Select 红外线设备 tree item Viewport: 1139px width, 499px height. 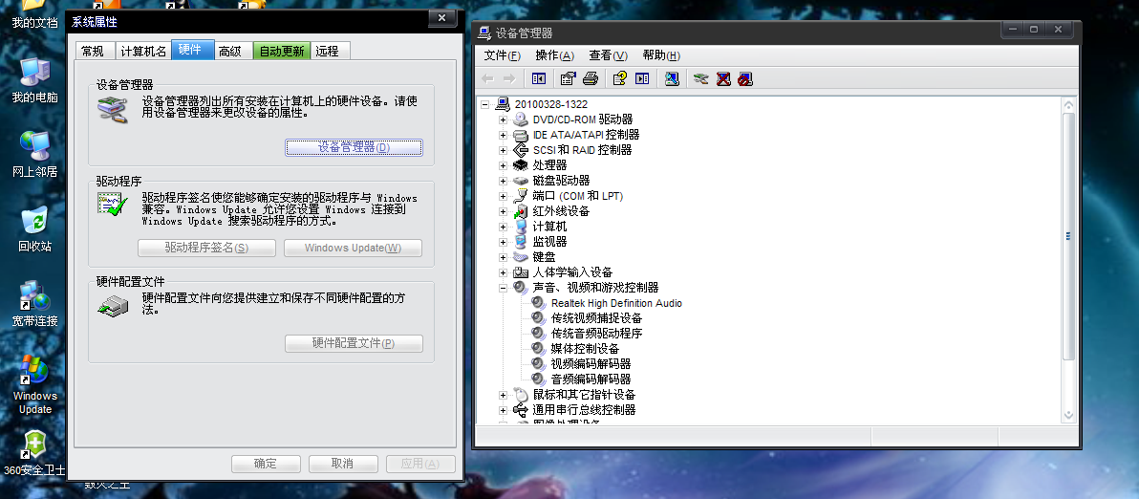[562, 210]
